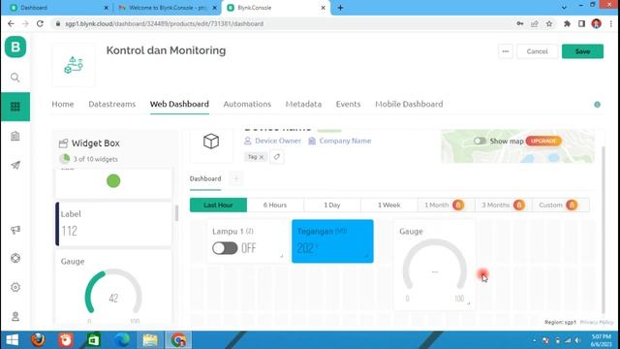Screen dimensions: 620x349
Task: Open the Chrome profile avatar
Action: click(597, 23)
